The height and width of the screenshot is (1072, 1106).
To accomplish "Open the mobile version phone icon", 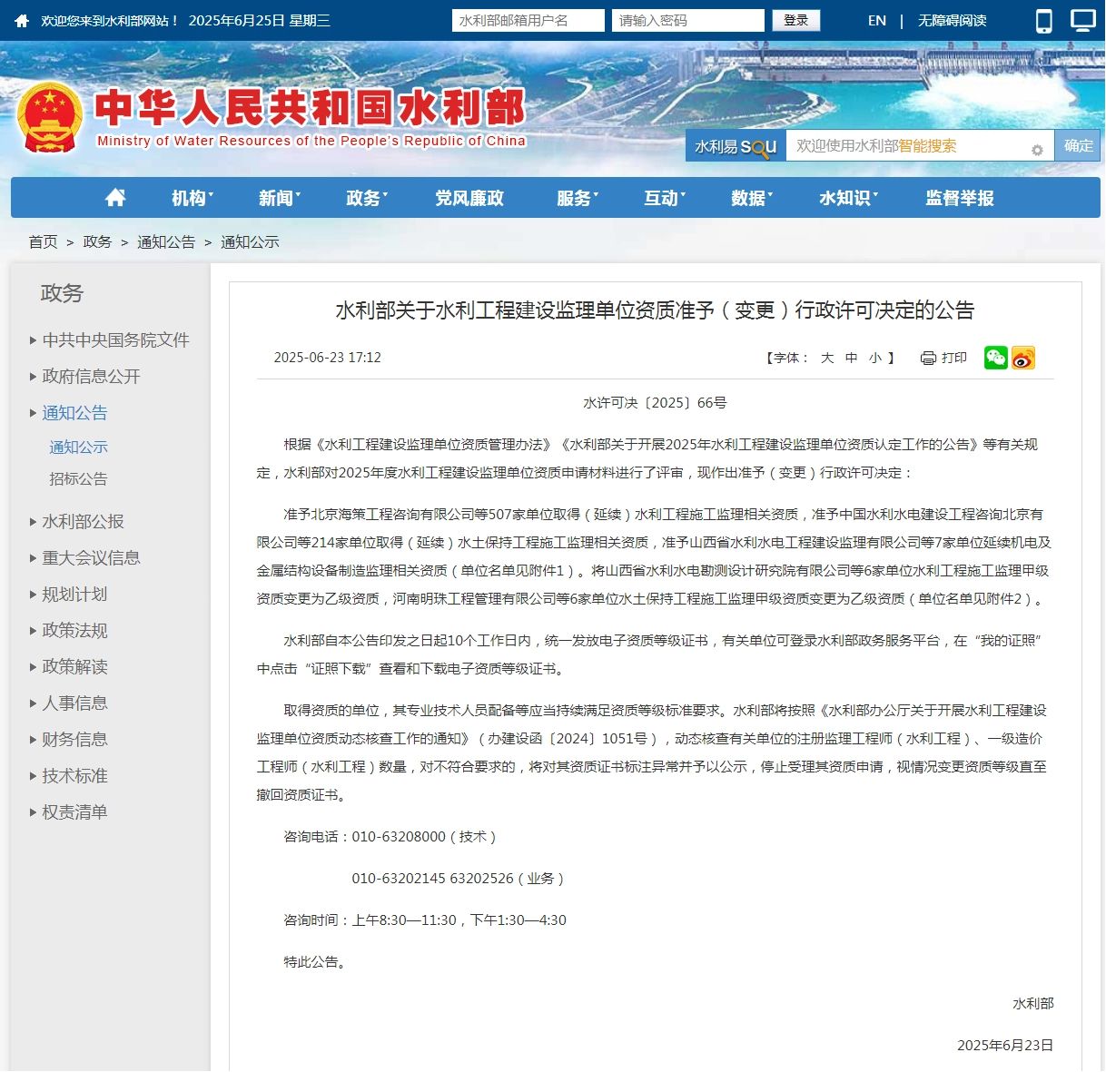I will point(1044,21).
